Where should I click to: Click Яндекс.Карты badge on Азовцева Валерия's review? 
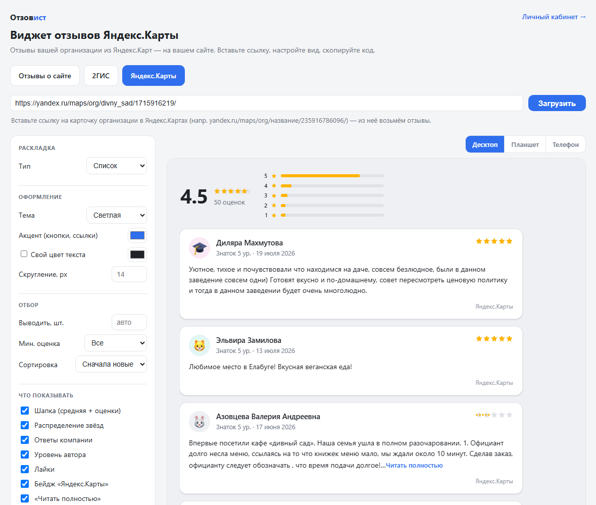(x=494, y=481)
